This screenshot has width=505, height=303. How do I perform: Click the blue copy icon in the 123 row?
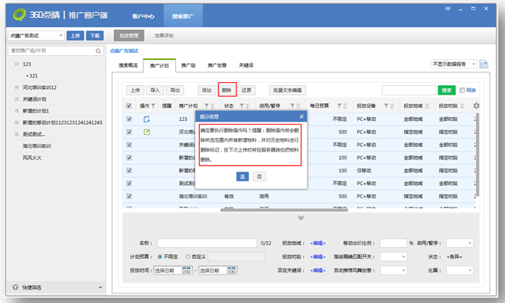[x=147, y=119]
